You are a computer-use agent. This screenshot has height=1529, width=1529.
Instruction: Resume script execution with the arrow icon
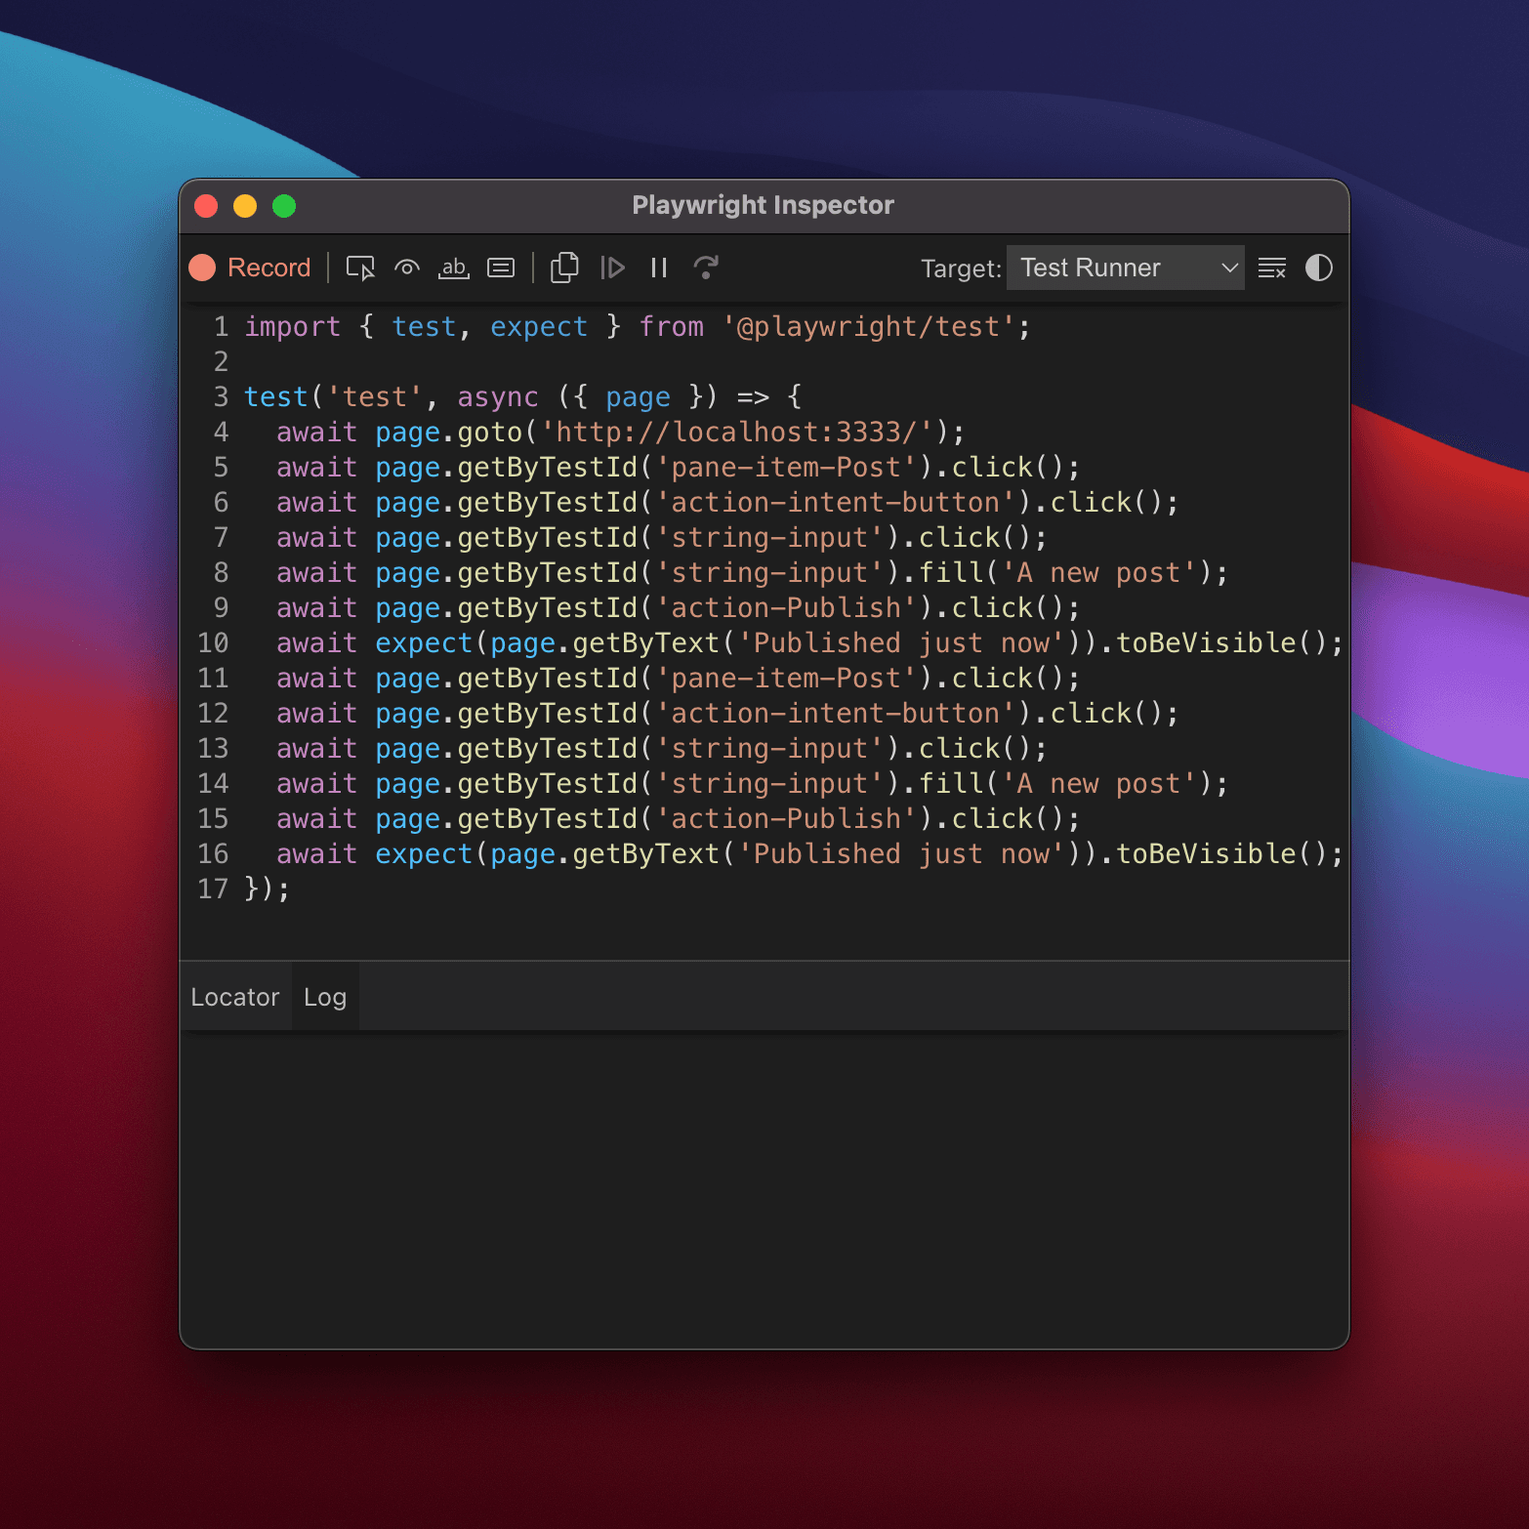613,268
